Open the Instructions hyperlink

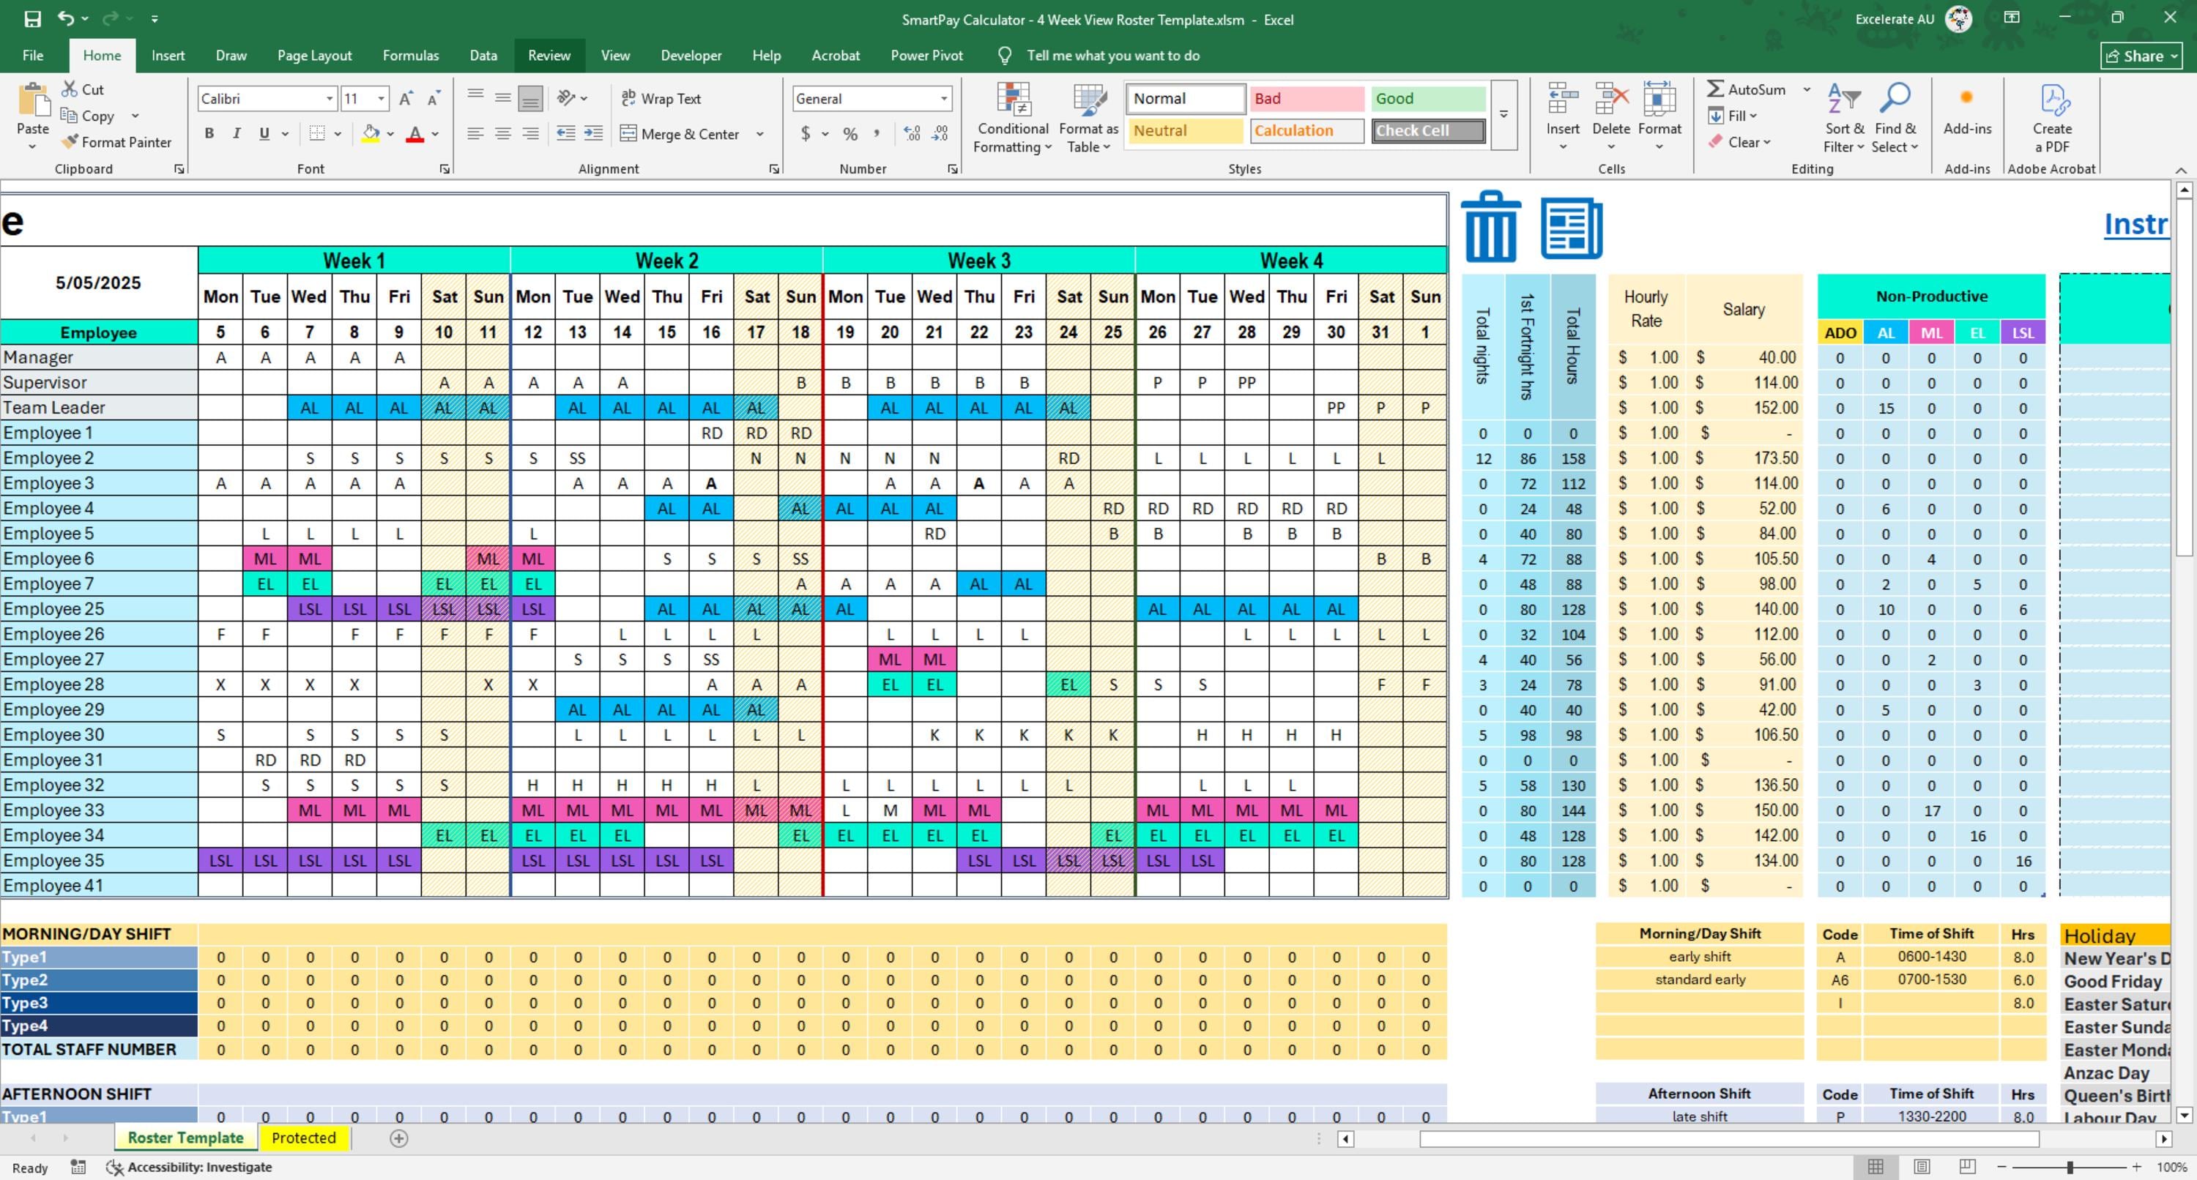2136,223
